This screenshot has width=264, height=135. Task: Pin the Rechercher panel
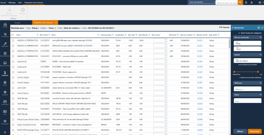coord(262,28)
